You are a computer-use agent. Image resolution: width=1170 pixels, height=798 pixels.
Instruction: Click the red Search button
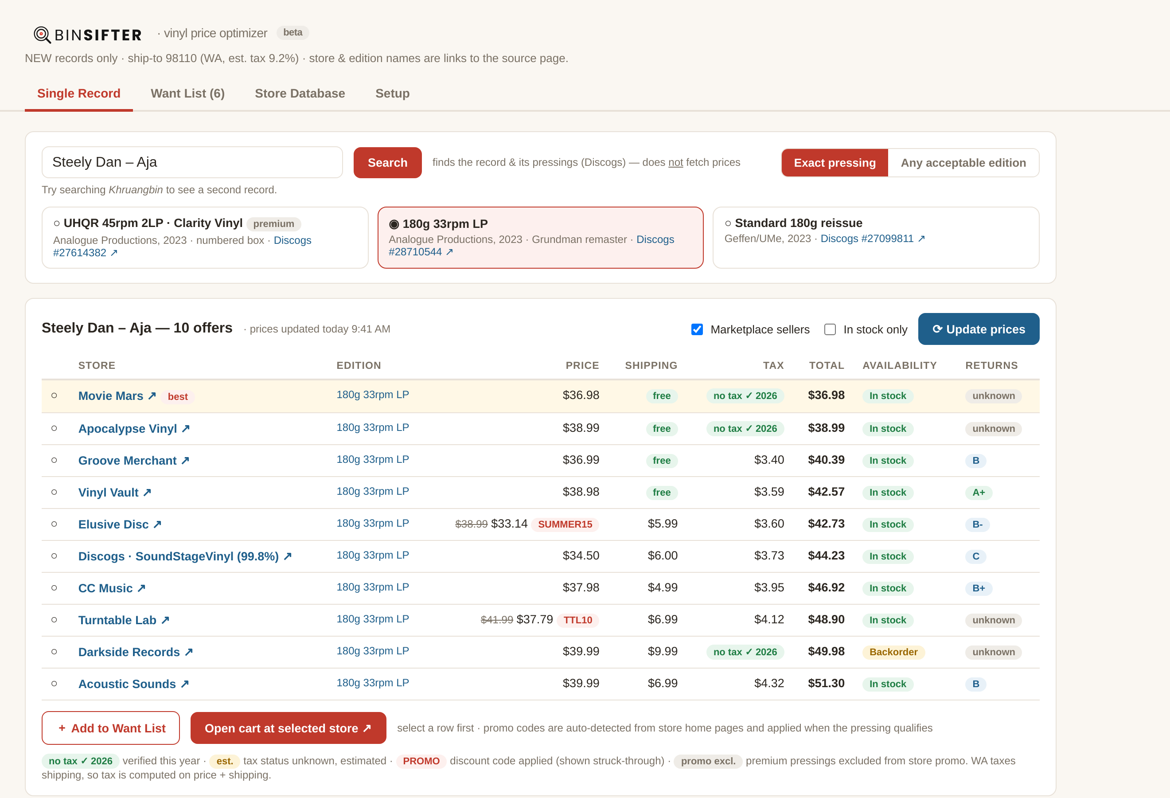point(387,163)
